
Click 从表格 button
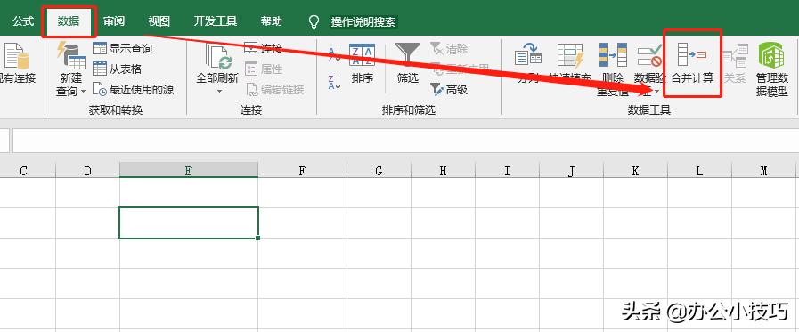(x=118, y=69)
